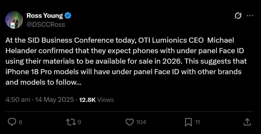Viewport: 261px width, 134px height.
Task: Bookmark this tweet using the bookmark icon
Action: pyautogui.click(x=188, y=122)
